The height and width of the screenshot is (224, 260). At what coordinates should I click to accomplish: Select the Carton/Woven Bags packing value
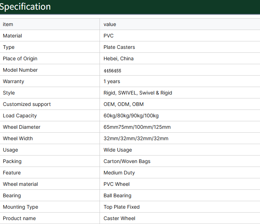127,161
